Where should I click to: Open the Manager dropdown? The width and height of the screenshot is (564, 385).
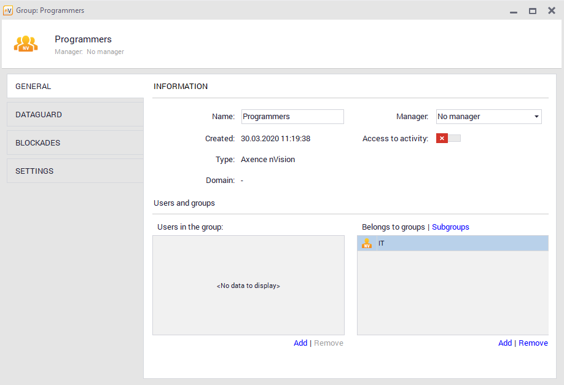pos(488,117)
